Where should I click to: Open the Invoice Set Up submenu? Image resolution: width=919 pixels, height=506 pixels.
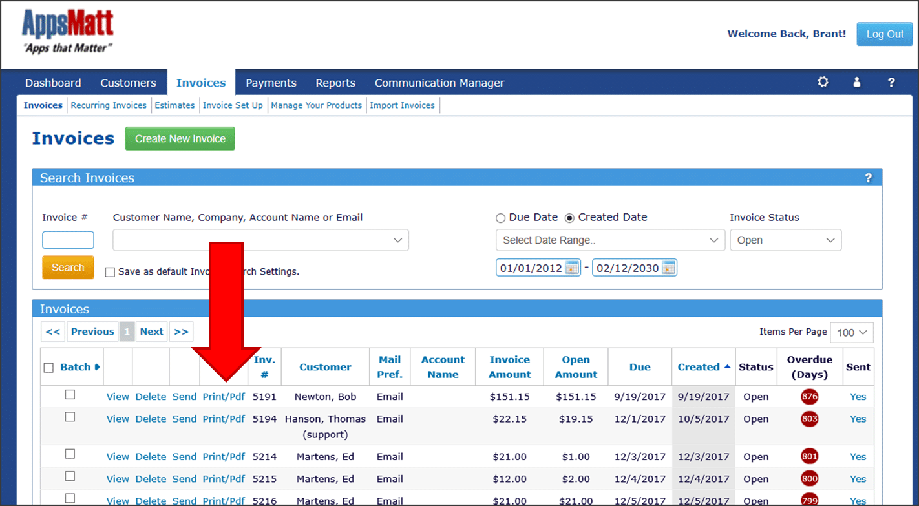[x=233, y=105]
